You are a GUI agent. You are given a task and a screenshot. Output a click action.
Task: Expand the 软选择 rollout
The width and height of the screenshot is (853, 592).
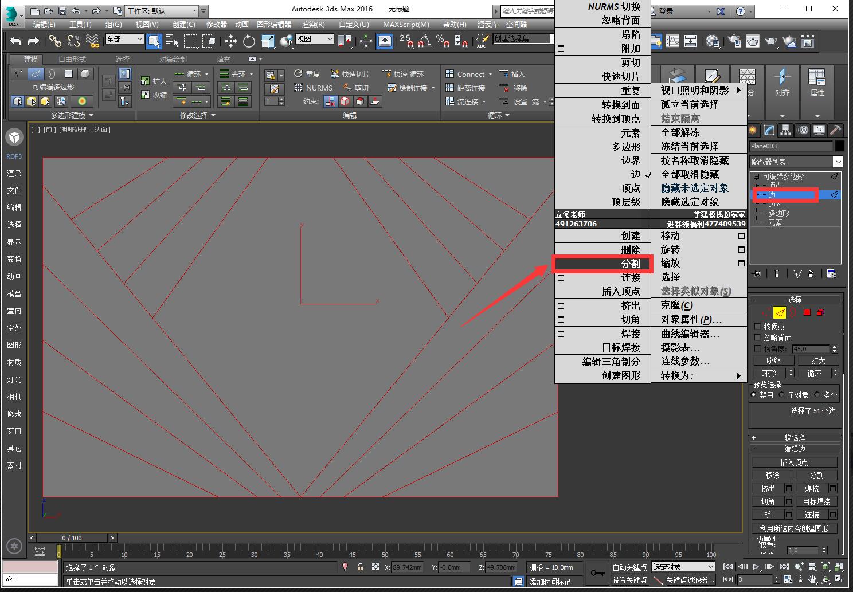click(795, 437)
